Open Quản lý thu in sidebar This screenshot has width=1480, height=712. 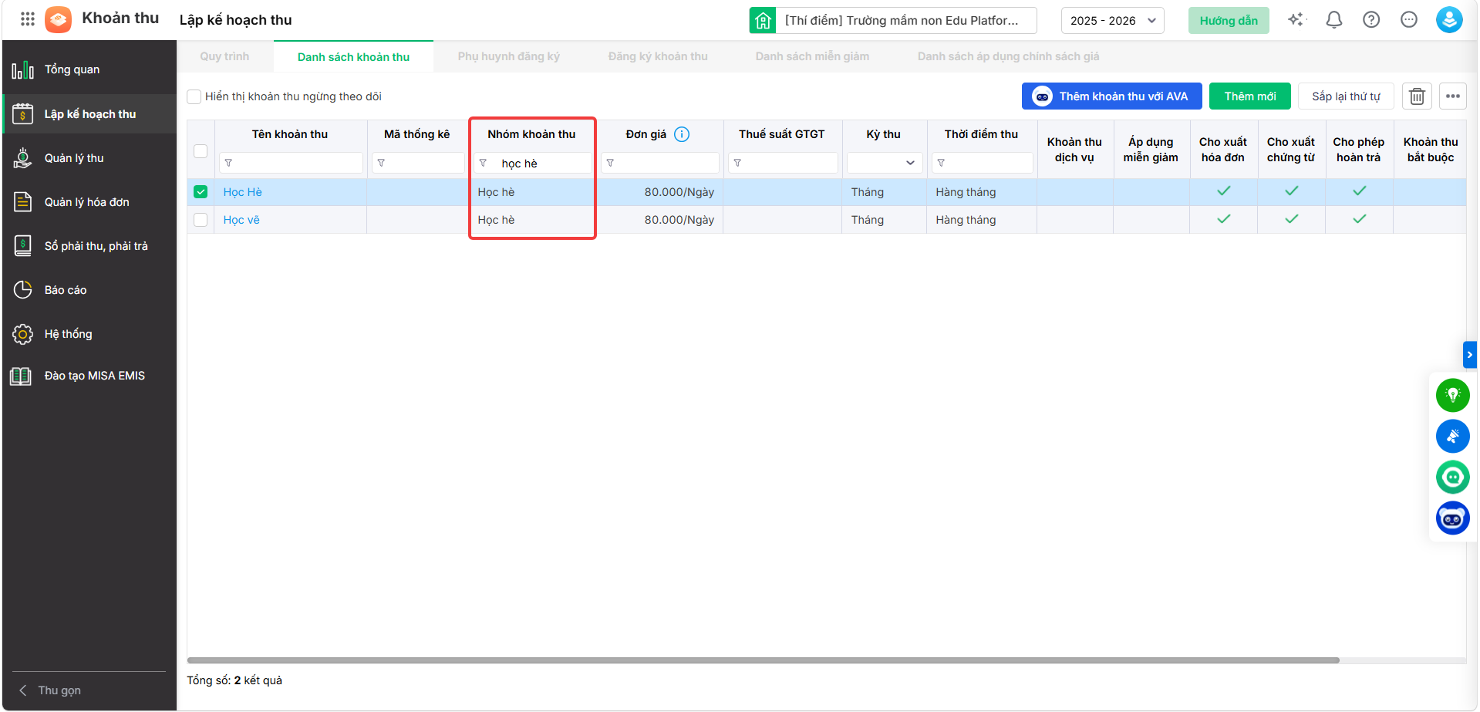(x=89, y=158)
